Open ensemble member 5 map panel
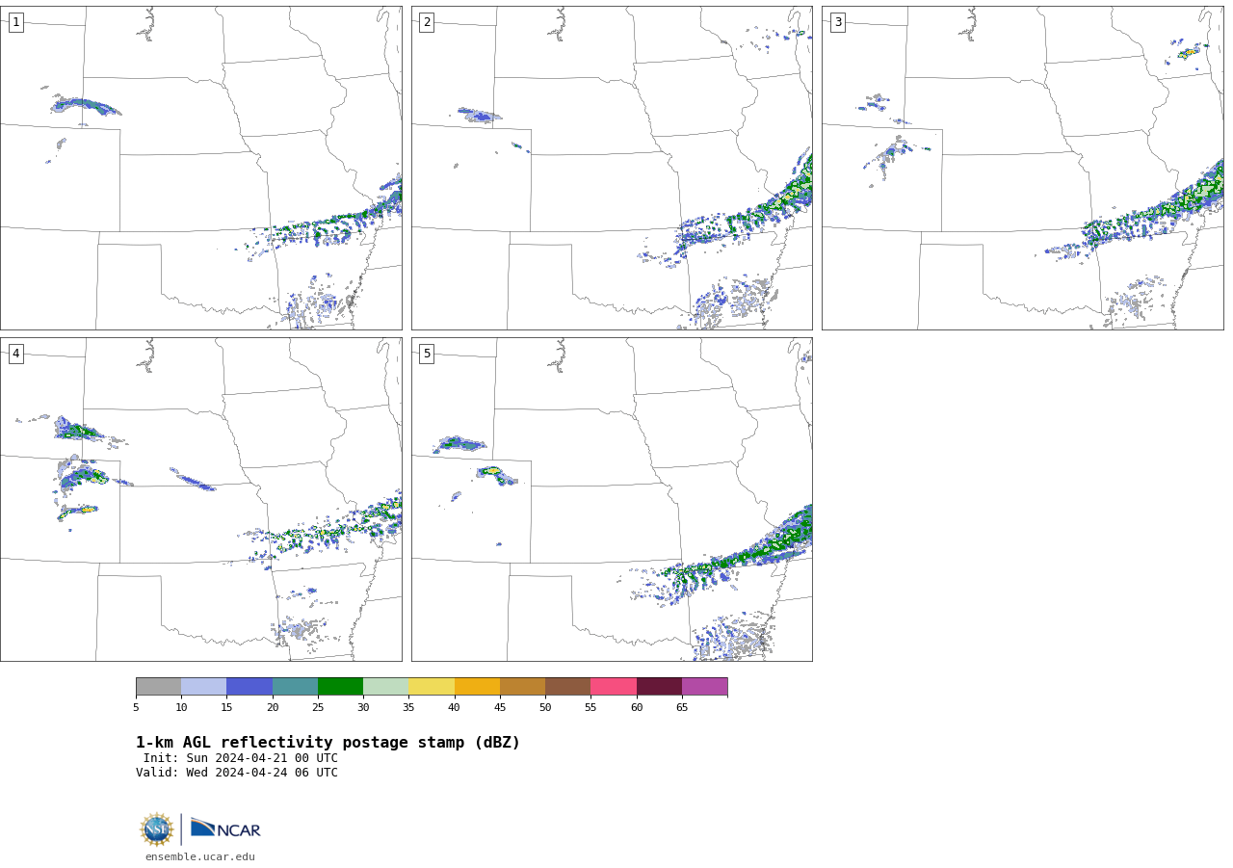1233x868 pixels. (612, 499)
